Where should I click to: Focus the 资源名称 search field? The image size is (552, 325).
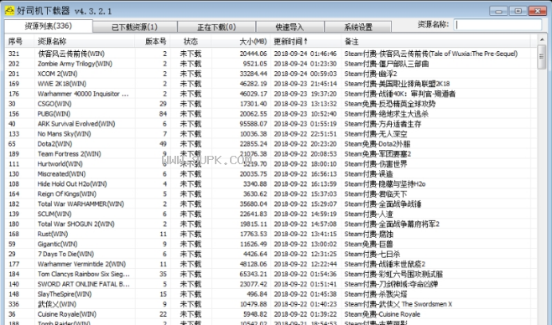point(497,24)
